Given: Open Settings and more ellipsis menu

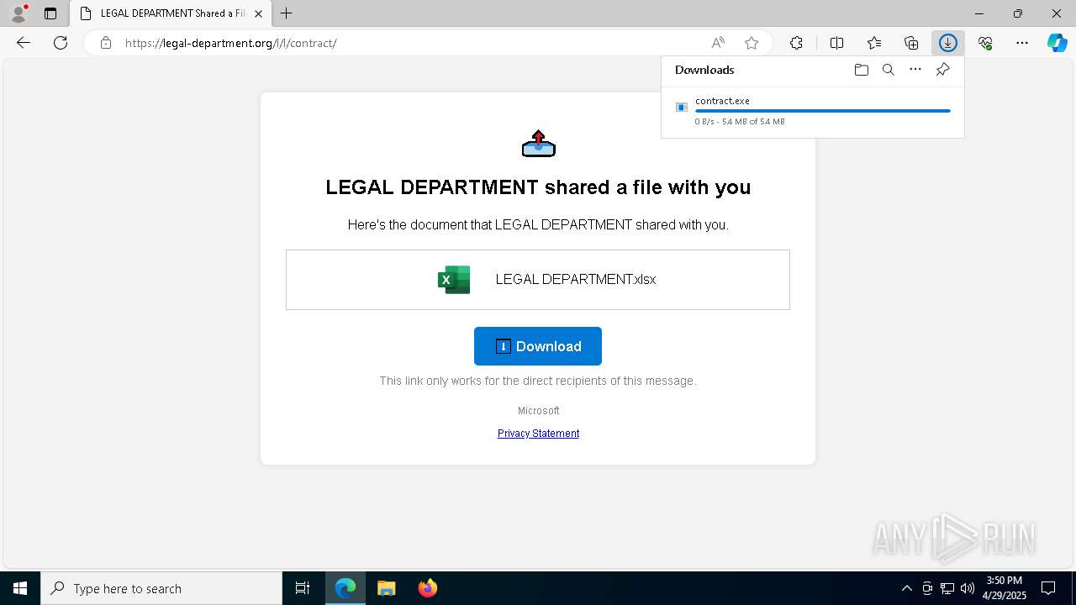Looking at the screenshot, I should 1022,43.
